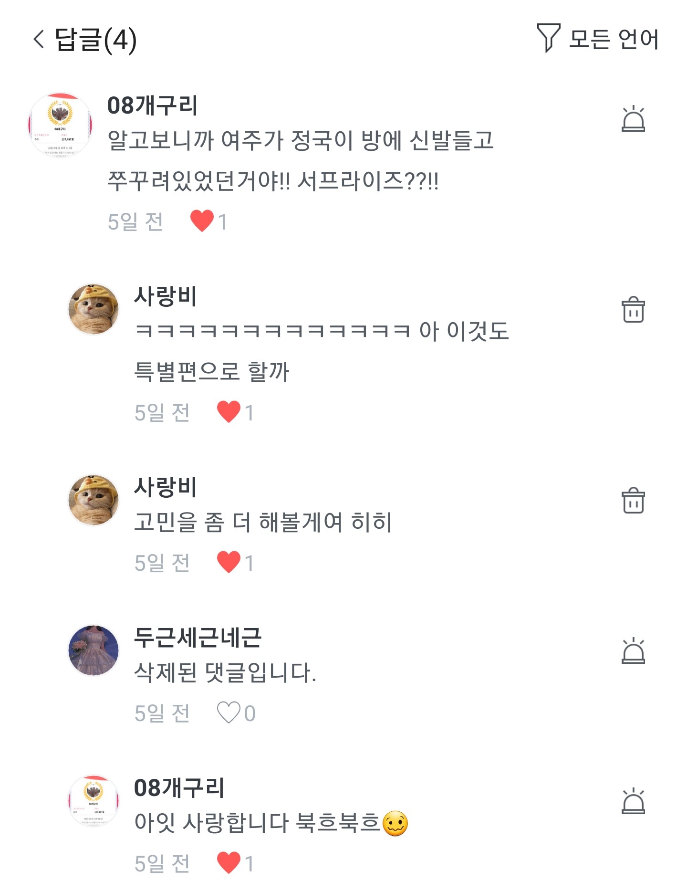Open the top 08개구리 profile picture
The height and width of the screenshot is (891, 687).
point(60,125)
